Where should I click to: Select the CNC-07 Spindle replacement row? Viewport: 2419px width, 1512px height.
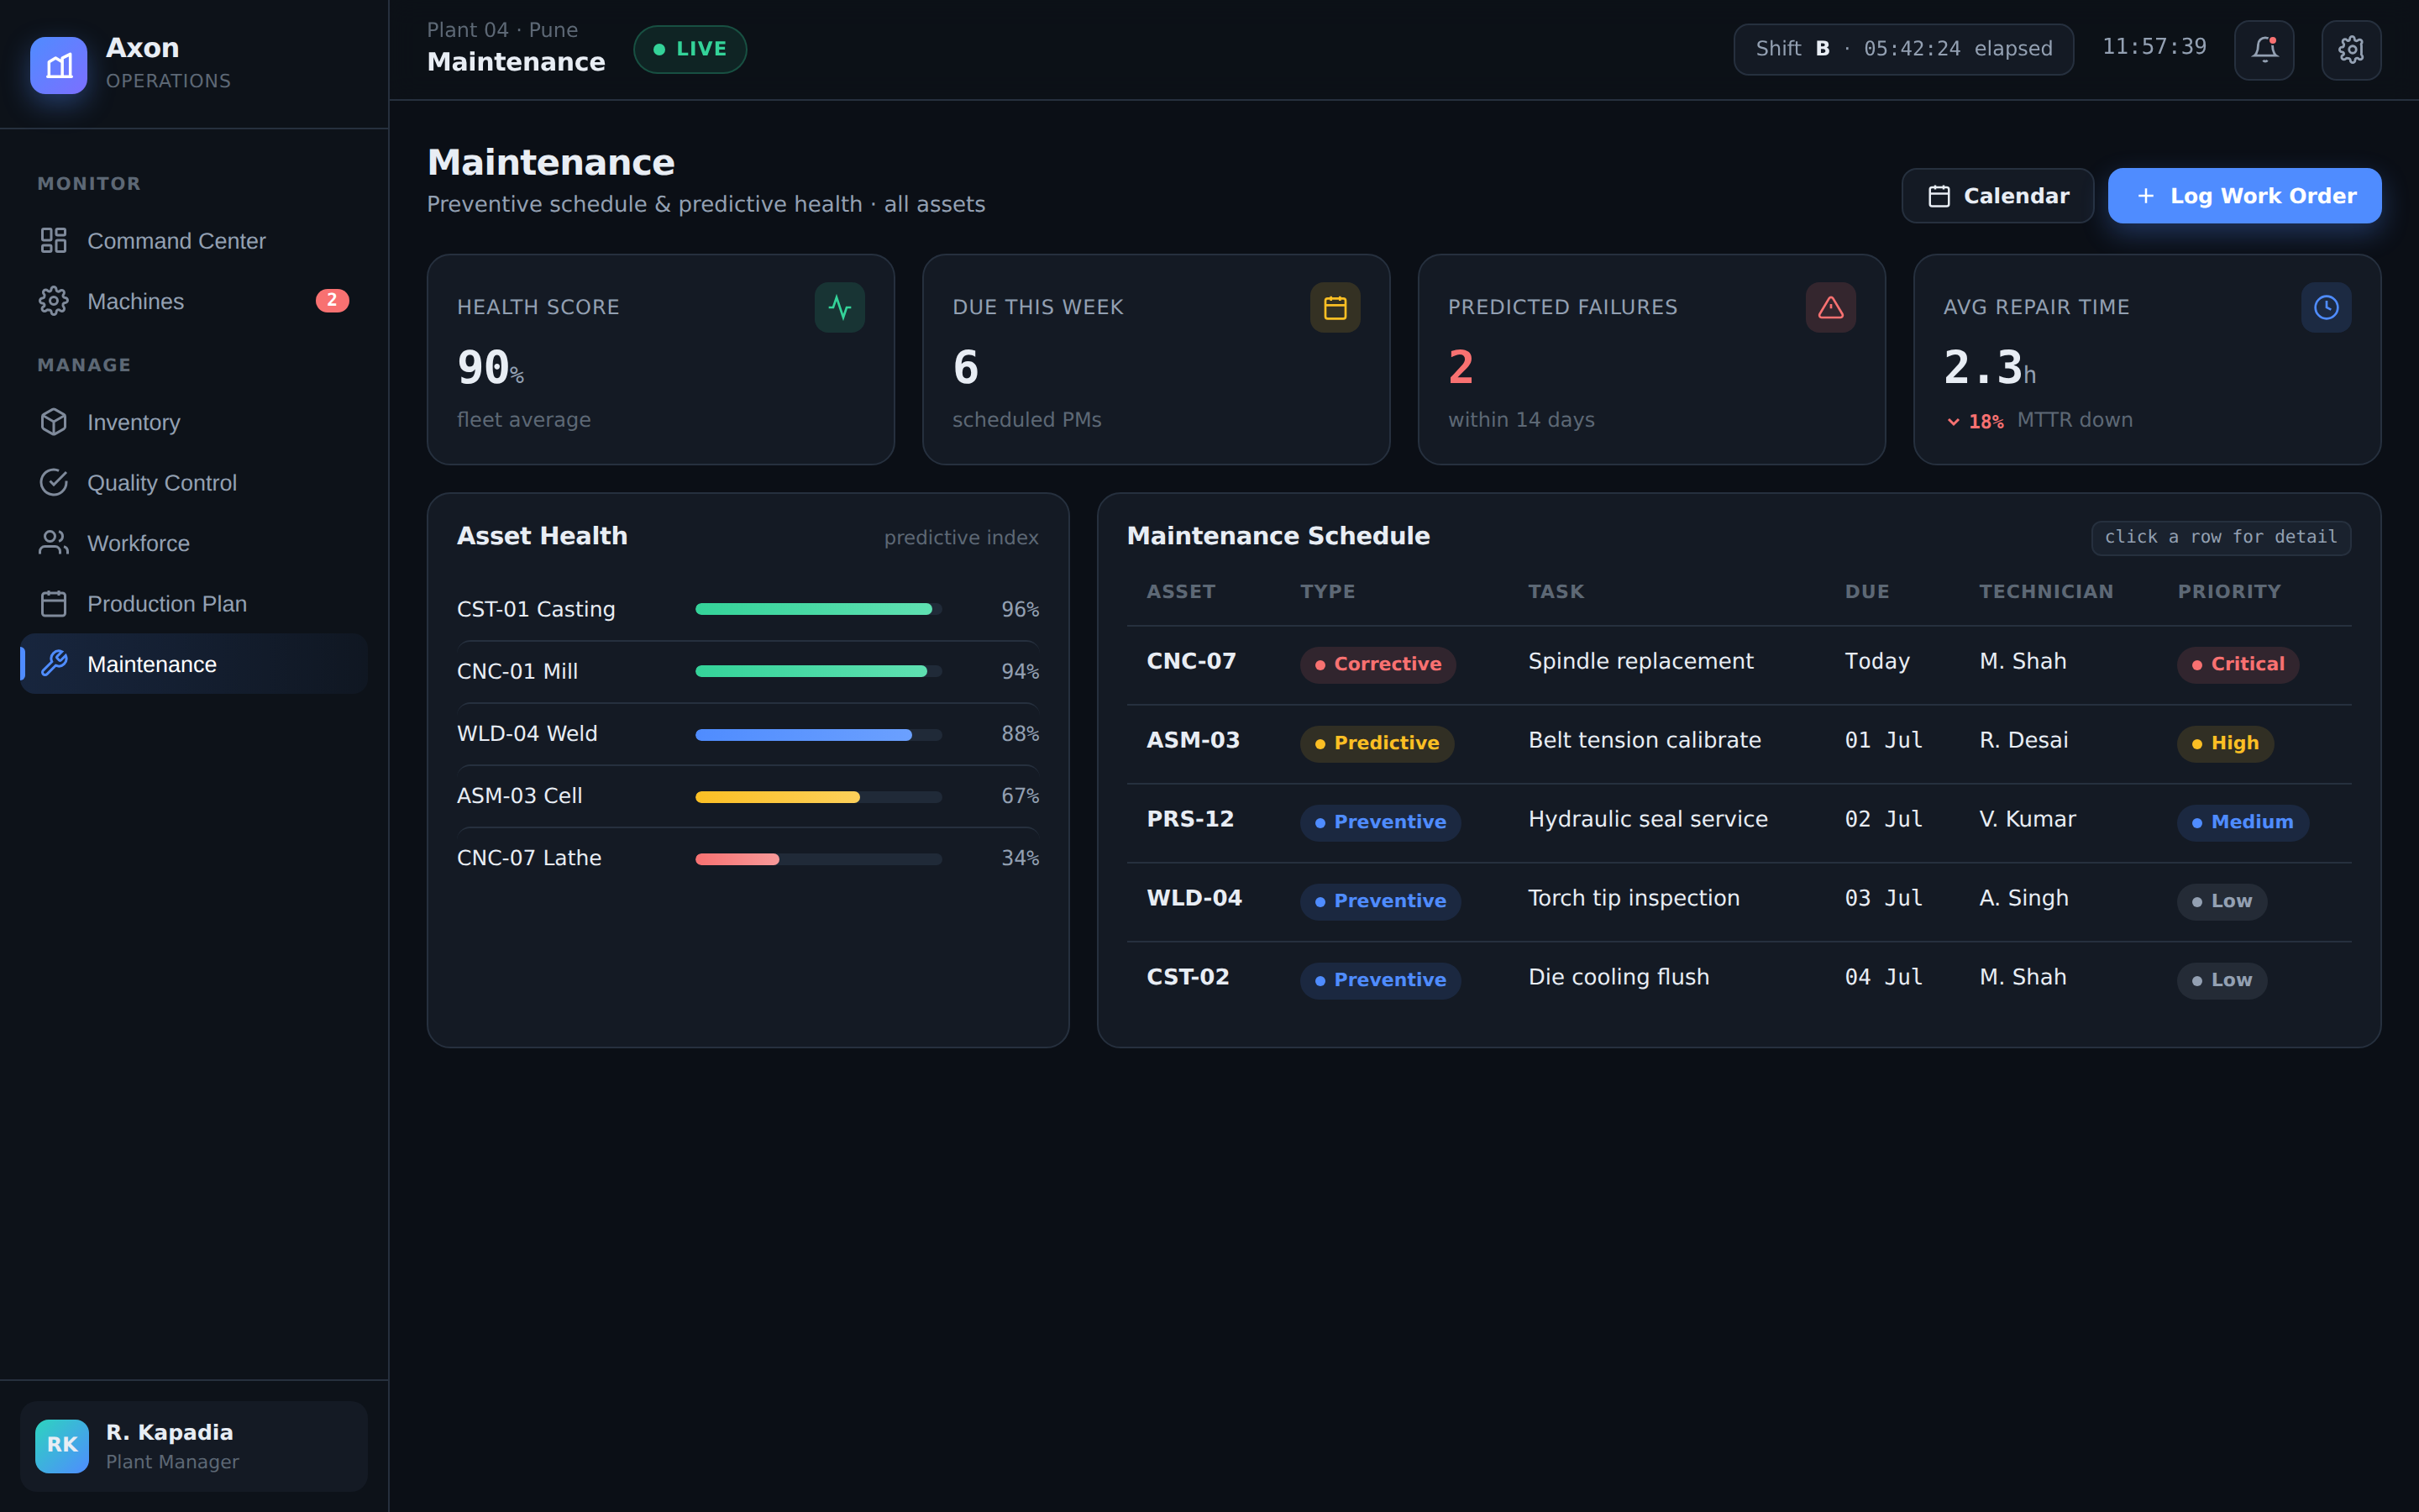(x=1739, y=664)
